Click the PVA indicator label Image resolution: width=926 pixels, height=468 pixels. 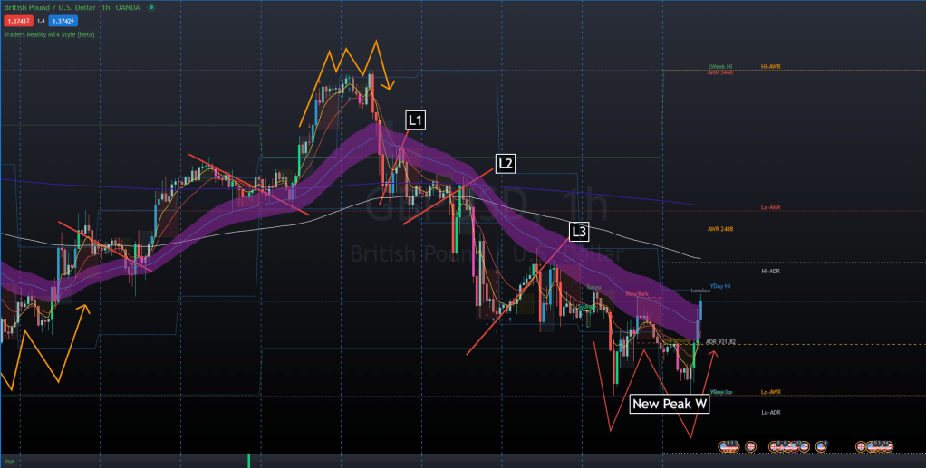tap(8, 461)
